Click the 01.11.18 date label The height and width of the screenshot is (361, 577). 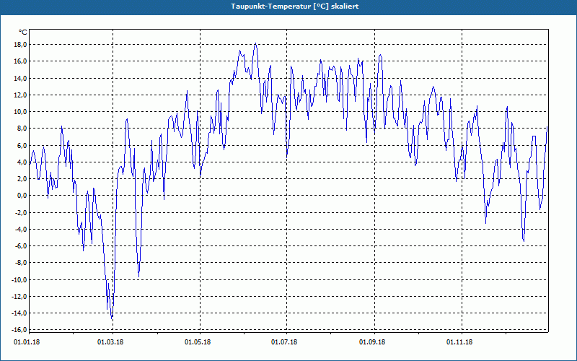click(x=459, y=342)
